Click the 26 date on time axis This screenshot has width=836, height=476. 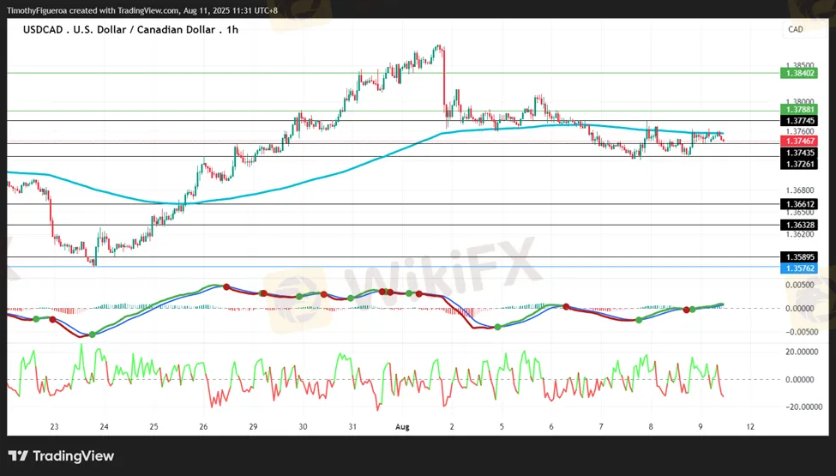[x=203, y=426]
